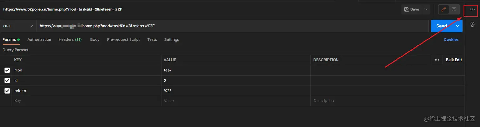
Task: Select the Pre-request Script tab
Action: click(x=123, y=39)
